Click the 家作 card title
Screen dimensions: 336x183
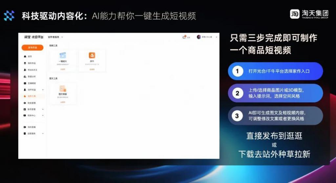[x=92, y=61]
